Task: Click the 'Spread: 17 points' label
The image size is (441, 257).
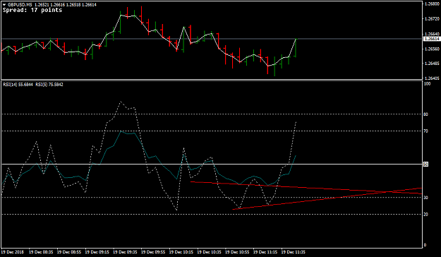Action: (32, 10)
